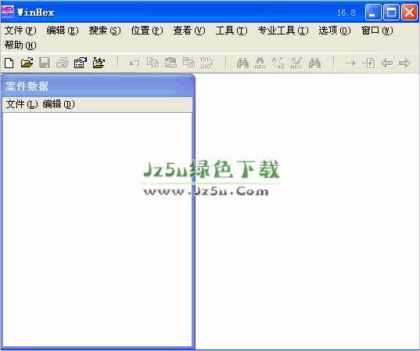Screen dimensions: 420x351
Task: Click the Go To Sector icon
Action: tap(368, 63)
